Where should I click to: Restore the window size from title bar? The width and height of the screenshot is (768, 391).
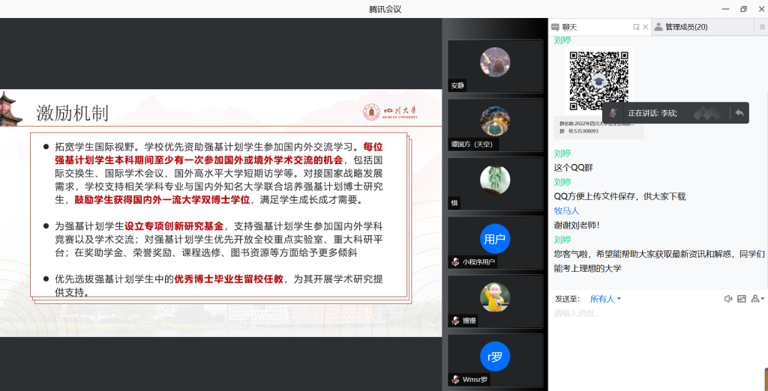[743, 9]
